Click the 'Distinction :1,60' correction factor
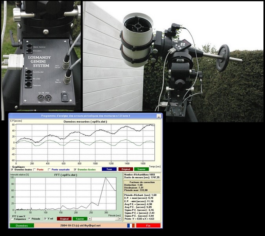 (x=133, y=185)
